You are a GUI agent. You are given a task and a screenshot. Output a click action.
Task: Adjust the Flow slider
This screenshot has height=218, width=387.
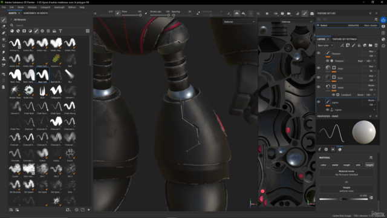132,15
